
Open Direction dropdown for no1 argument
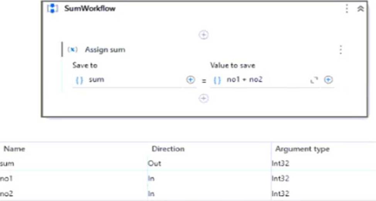coord(209,178)
